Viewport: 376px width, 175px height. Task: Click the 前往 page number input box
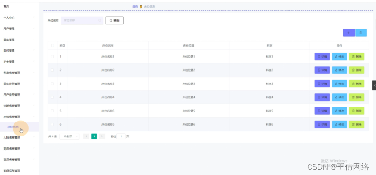click(x=121, y=136)
